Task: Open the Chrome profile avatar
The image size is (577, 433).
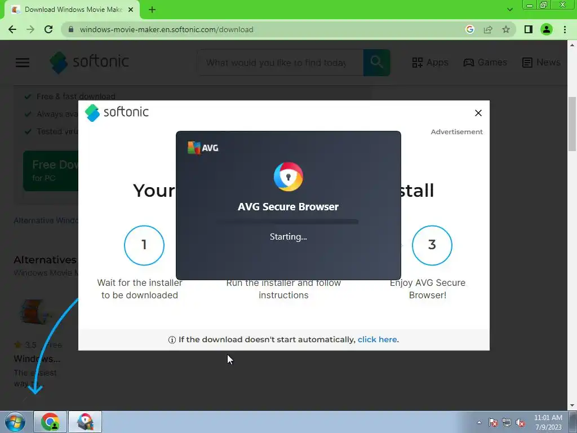Action: click(547, 29)
